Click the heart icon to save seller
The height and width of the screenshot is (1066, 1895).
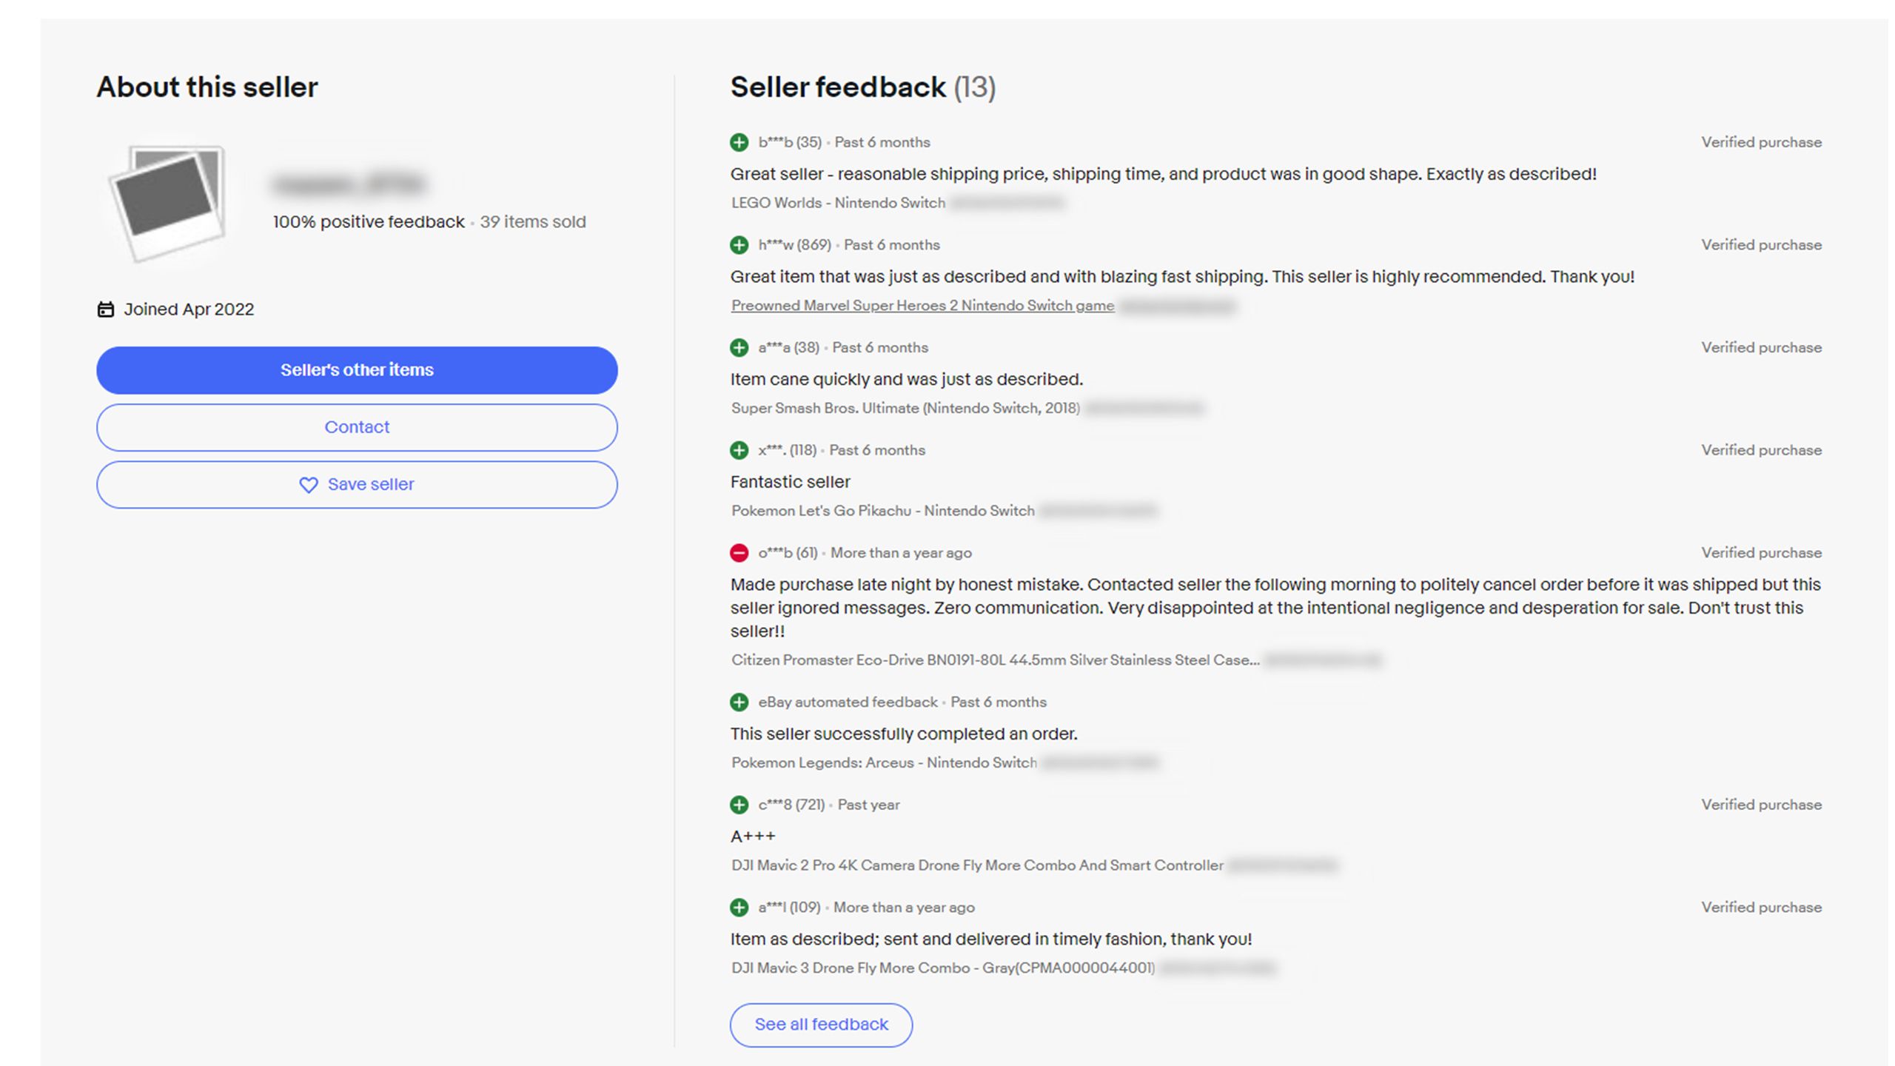[x=309, y=485]
